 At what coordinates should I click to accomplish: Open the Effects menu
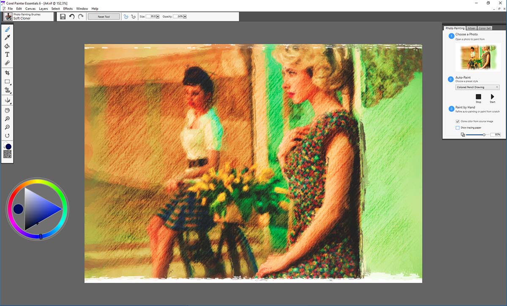tap(68, 8)
